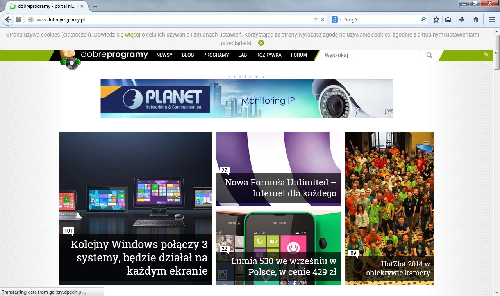The width and height of the screenshot is (500, 296).
Task: Open the Downloads arrow icon
Action: pos(462,19)
